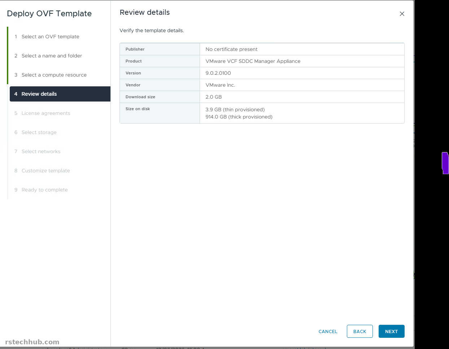
Task: Click the 'Deploy OVF Template' title
Action: [49, 14]
